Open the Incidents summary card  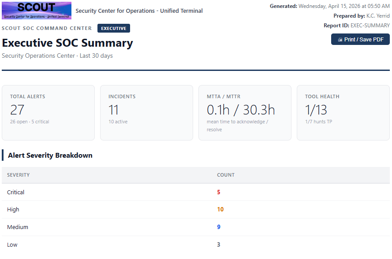[146, 113]
